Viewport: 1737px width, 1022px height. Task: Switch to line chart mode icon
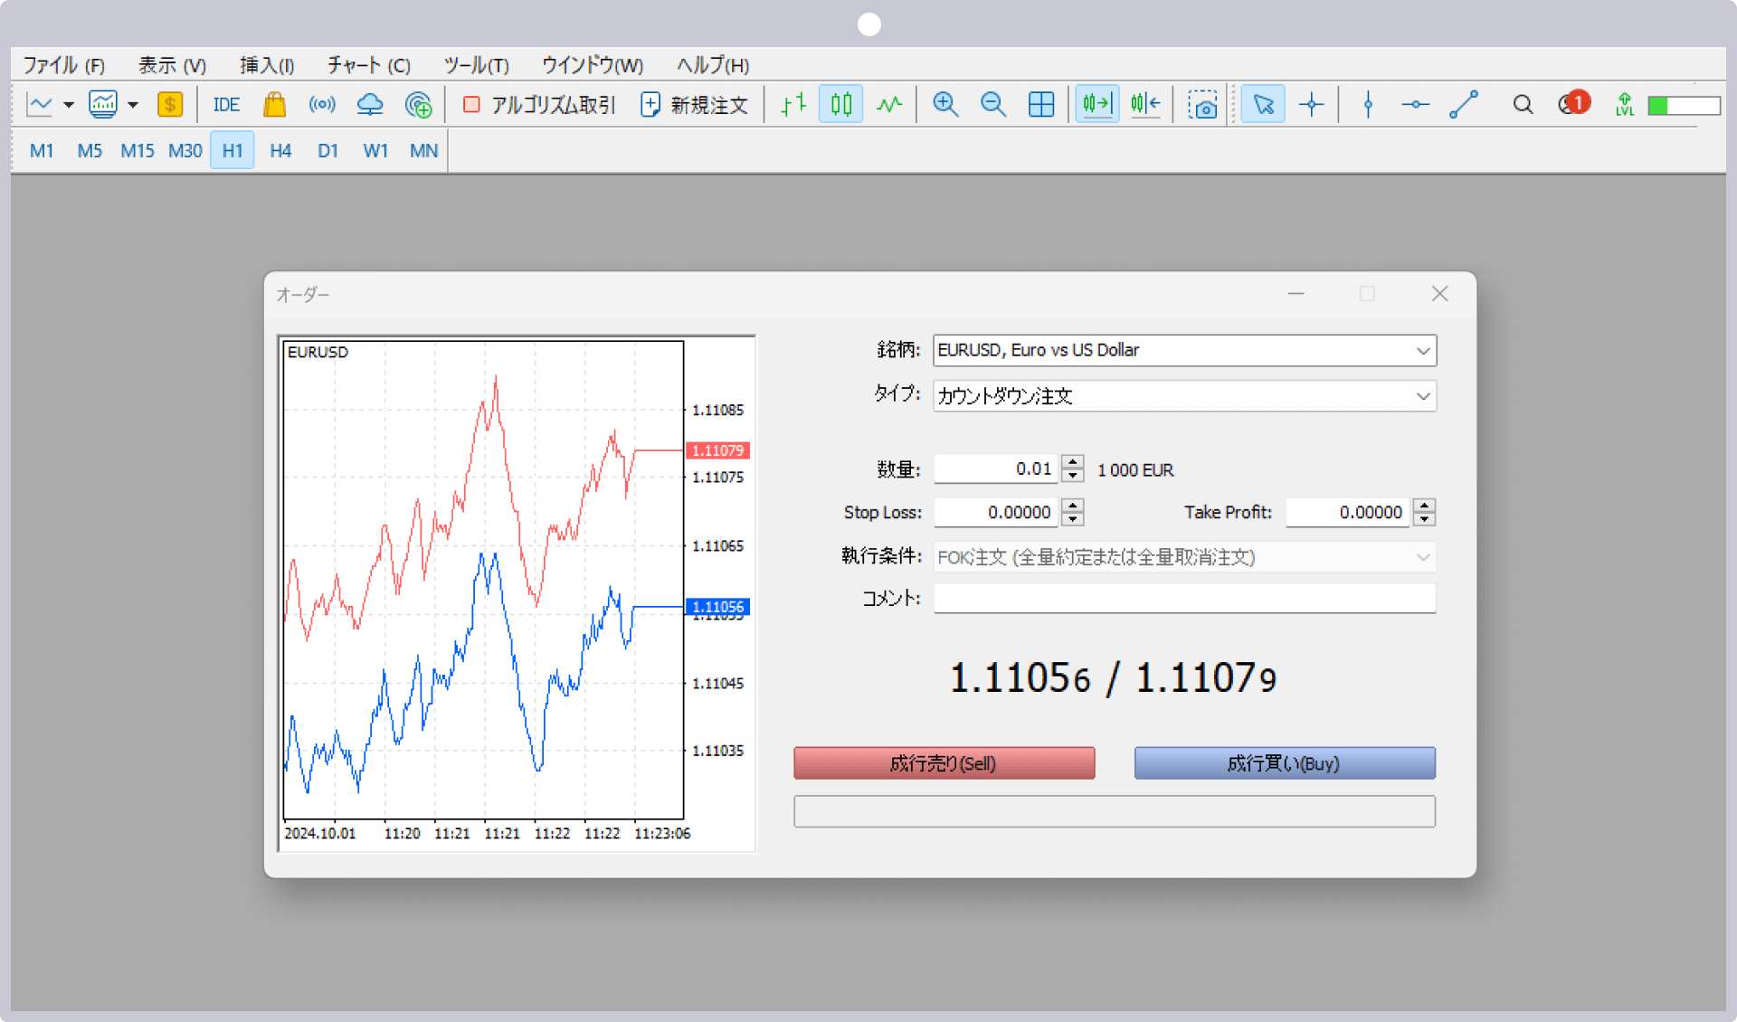pos(889,105)
